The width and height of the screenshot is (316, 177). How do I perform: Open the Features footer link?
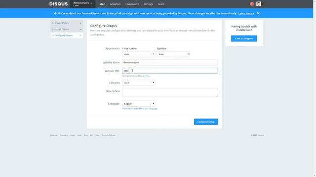[x=54, y=135]
